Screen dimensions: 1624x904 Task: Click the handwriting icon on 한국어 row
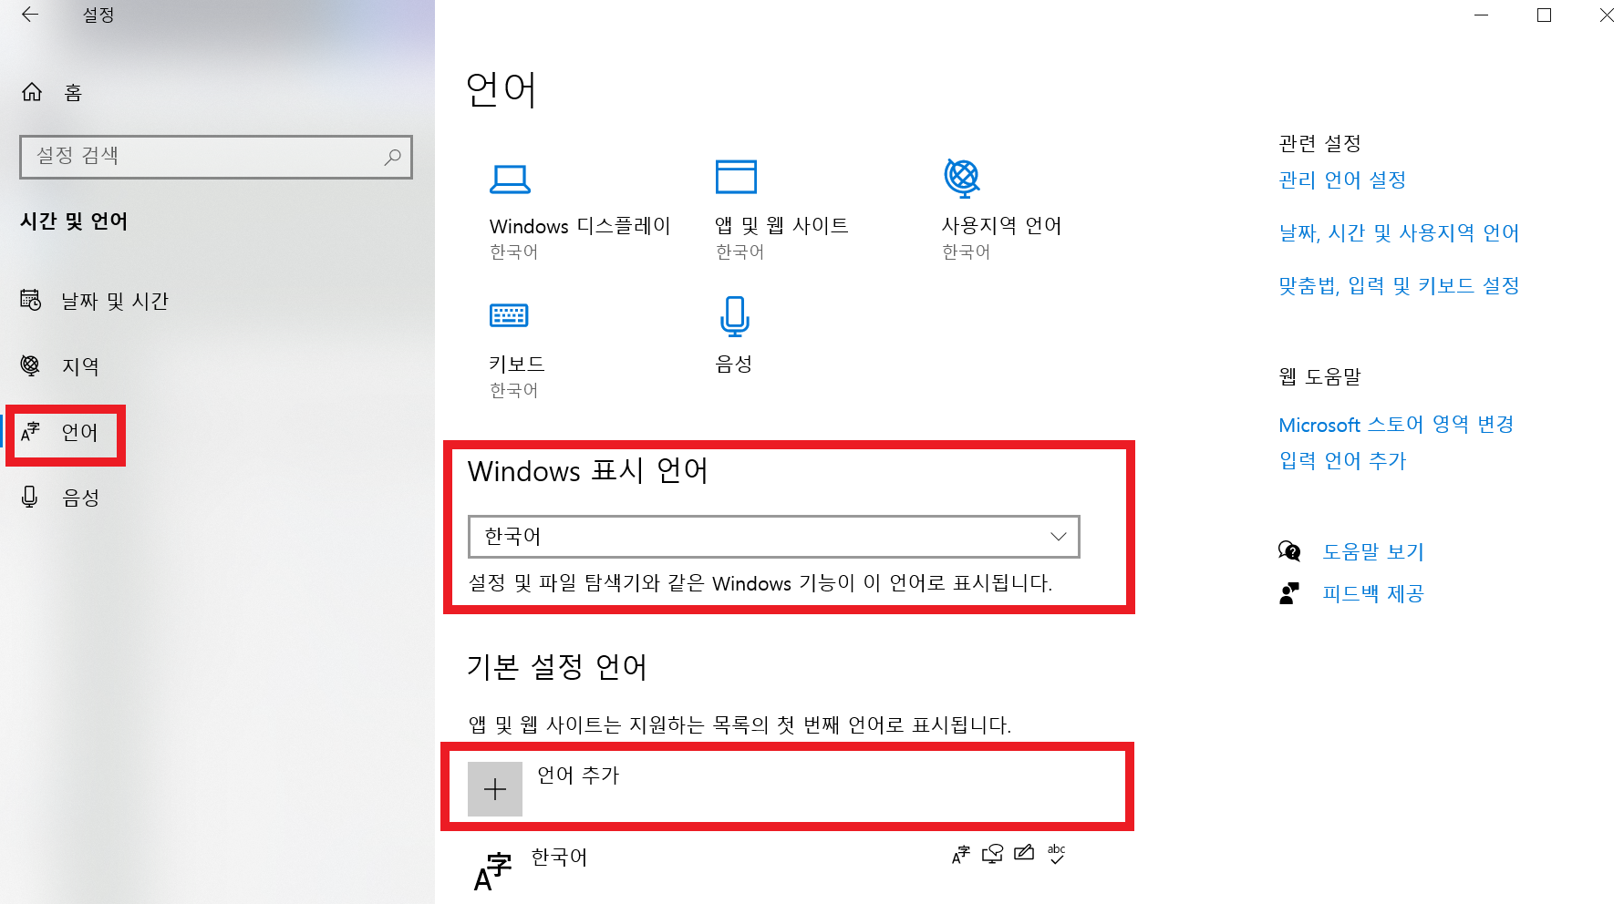[1024, 853]
